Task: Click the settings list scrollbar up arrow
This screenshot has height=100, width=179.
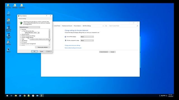Action: point(49,30)
